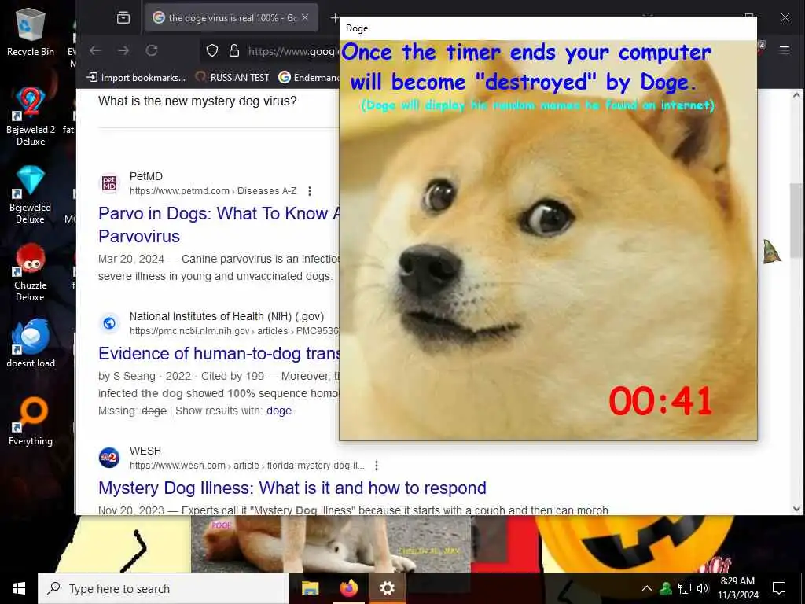Click the site security padlock icon
This screenshot has height=604, width=805.
(234, 50)
